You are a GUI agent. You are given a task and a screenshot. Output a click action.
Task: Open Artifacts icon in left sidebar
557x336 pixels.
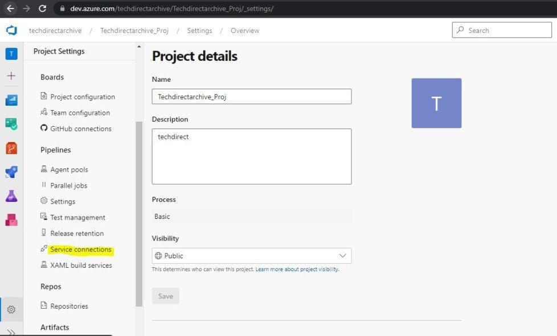click(x=11, y=219)
